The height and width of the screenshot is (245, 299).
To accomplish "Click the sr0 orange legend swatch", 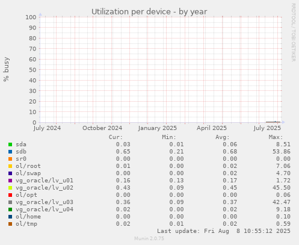I will (10, 159).
